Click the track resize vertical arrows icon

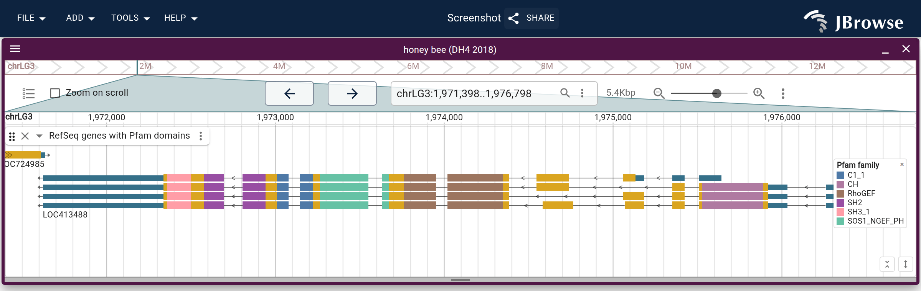pos(906,264)
